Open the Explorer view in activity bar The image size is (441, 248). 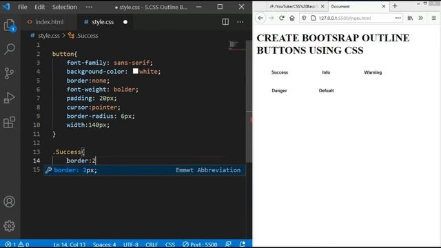click(x=9, y=25)
